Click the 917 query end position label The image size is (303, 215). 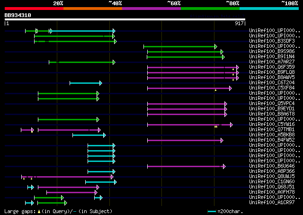pyautogui.click(x=239, y=23)
